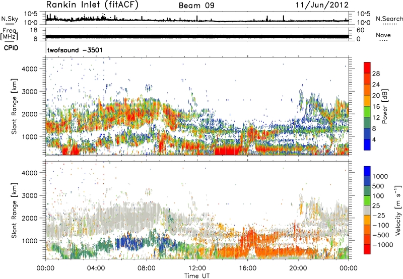Click the "500" velocity colorbar label
This screenshot has width=403, height=279.
click(x=377, y=186)
